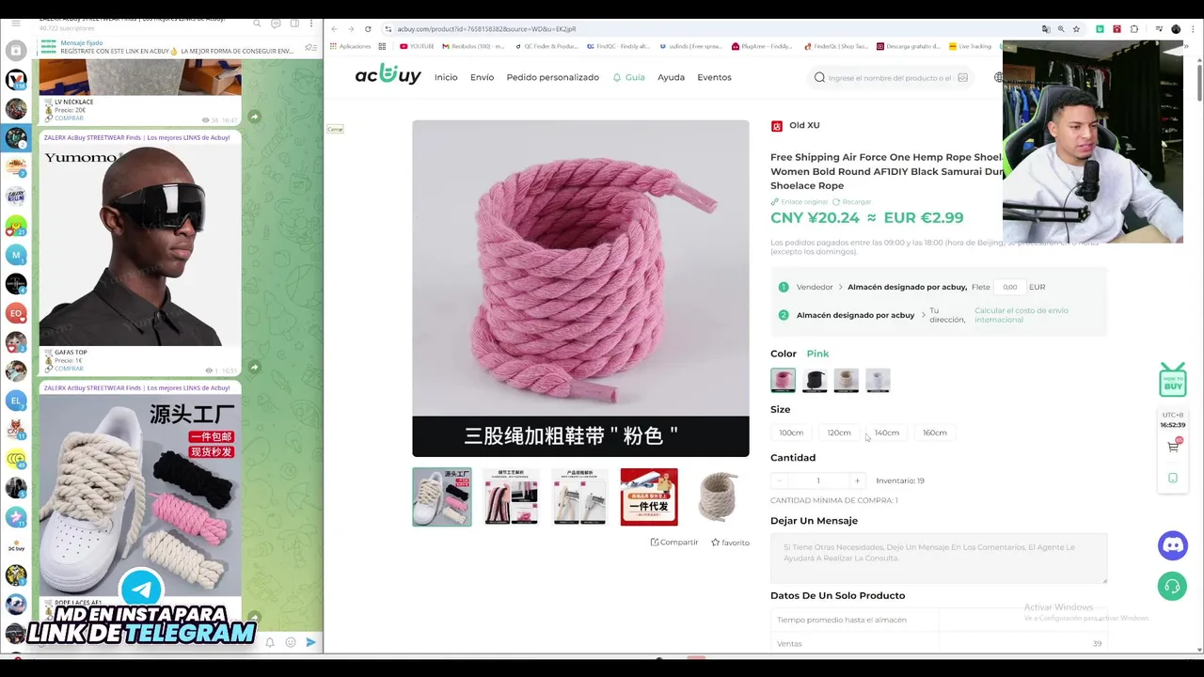
Task: Translate the page via address bar icon
Action: coord(1046,29)
